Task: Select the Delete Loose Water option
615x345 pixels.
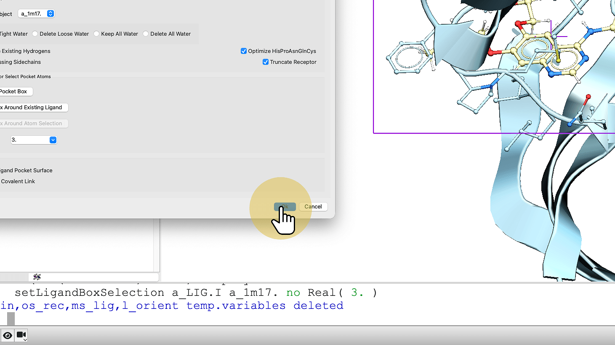Action: (x=35, y=34)
